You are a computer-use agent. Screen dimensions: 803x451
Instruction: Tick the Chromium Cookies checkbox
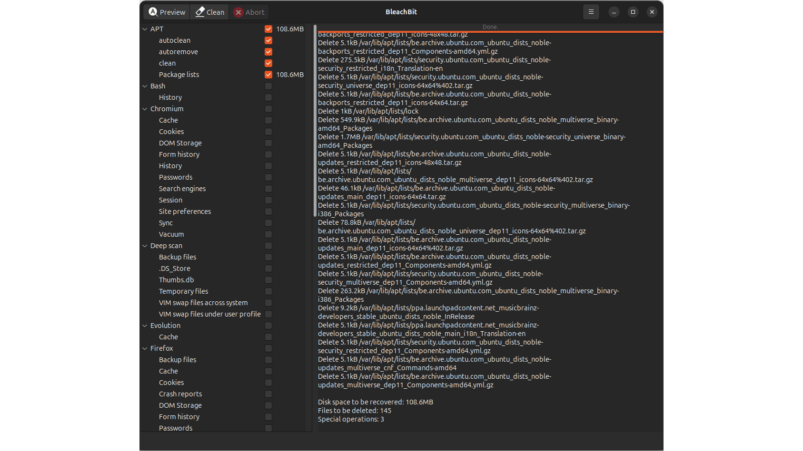pos(268,132)
